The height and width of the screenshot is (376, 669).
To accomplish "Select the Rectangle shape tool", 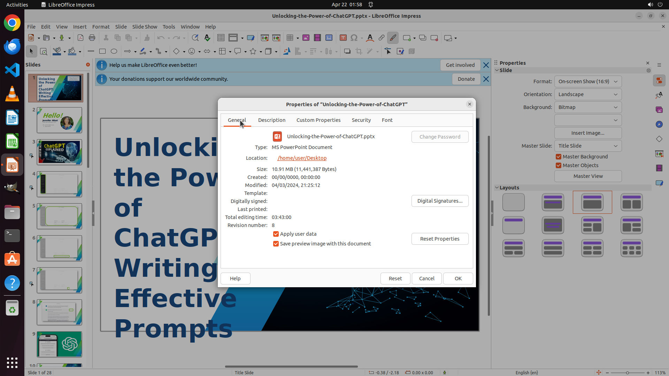I will [102, 52].
